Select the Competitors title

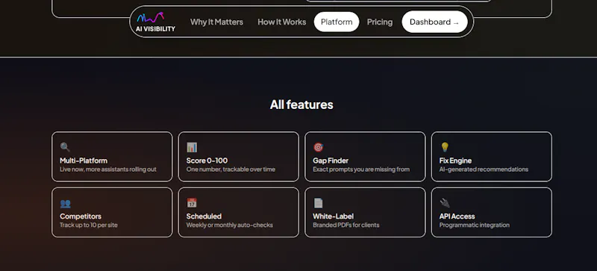pos(81,216)
